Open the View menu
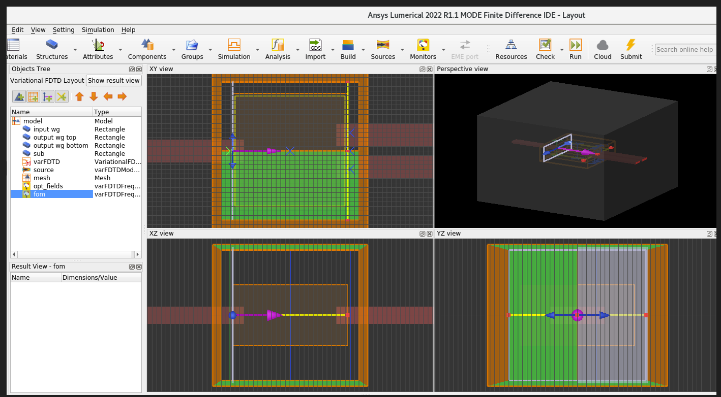This screenshot has height=397, width=721. coord(38,30)
